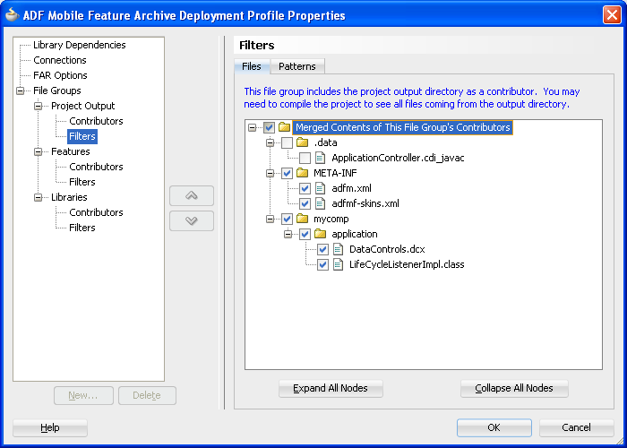Click the adfm.xml file icon
The height and width of the screenshot is (448, 627).
click(320, 188)
